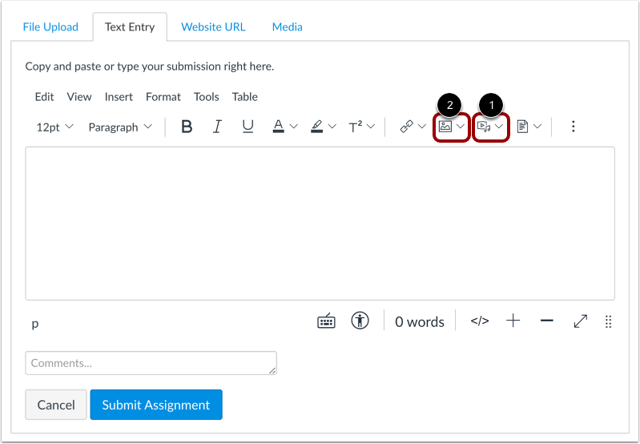Click the p element path indicator
The width and height of the screenshot is (640, 444).
click(x=35, y=324)
